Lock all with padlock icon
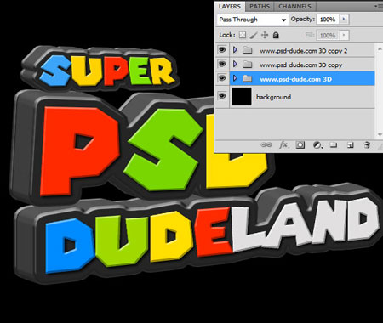 pos(276,35)
